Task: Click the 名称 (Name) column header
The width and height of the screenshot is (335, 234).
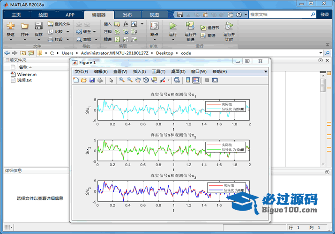Action: coord(23,67)
